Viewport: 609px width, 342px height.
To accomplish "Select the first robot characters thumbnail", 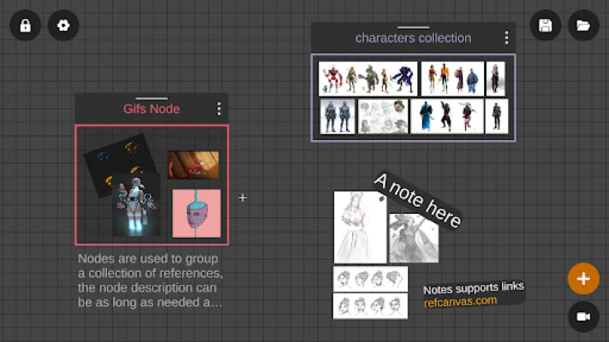I will (367, 79).
